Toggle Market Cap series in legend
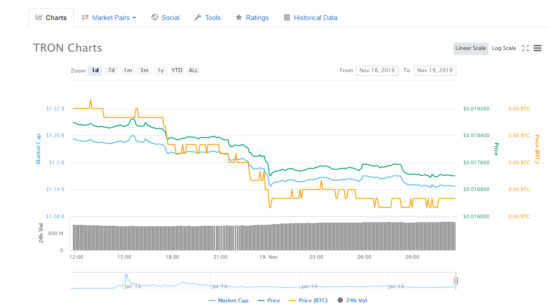Image resolution: width=548 pixels, height=305 pixels. click(x=228, y=301)
